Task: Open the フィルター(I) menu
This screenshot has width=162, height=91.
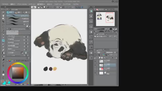Action: 57,4
